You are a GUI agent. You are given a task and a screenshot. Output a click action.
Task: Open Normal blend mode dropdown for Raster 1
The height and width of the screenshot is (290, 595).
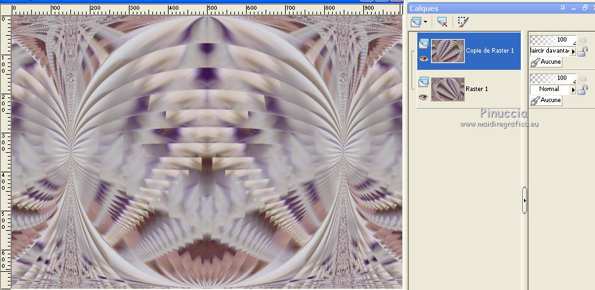click(x=573, y=89)
